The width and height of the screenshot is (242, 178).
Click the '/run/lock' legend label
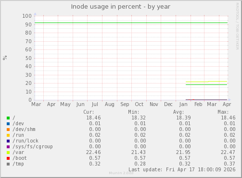(25, 141)
